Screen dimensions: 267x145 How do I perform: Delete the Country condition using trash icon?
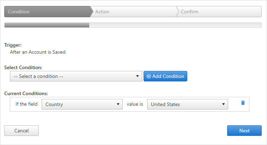[243, 103]
